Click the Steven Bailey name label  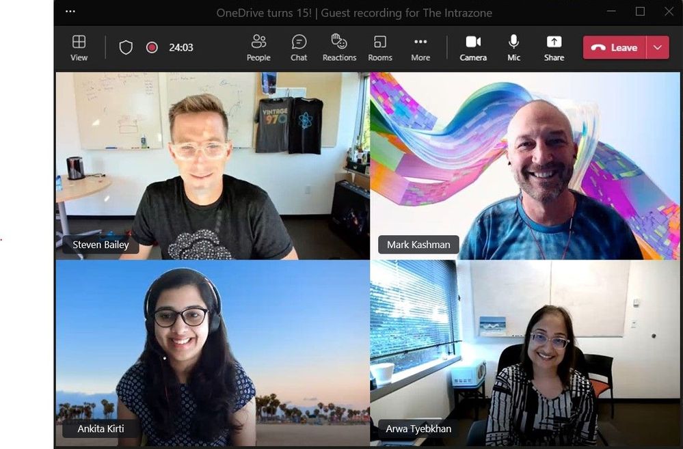pyautogui.click(x=101, y=245)
